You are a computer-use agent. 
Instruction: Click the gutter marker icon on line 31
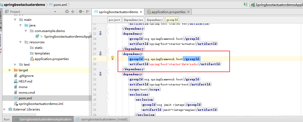coord(100,74)
